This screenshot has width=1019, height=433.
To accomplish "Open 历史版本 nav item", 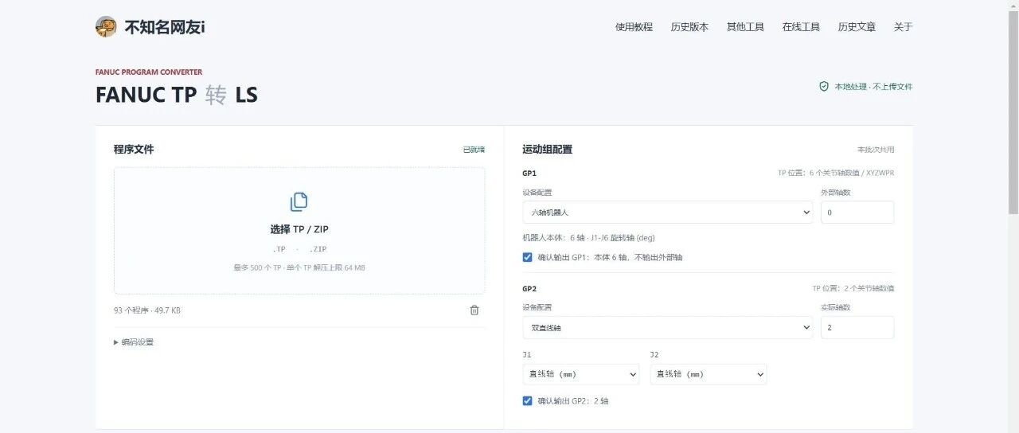I will 689,27.
